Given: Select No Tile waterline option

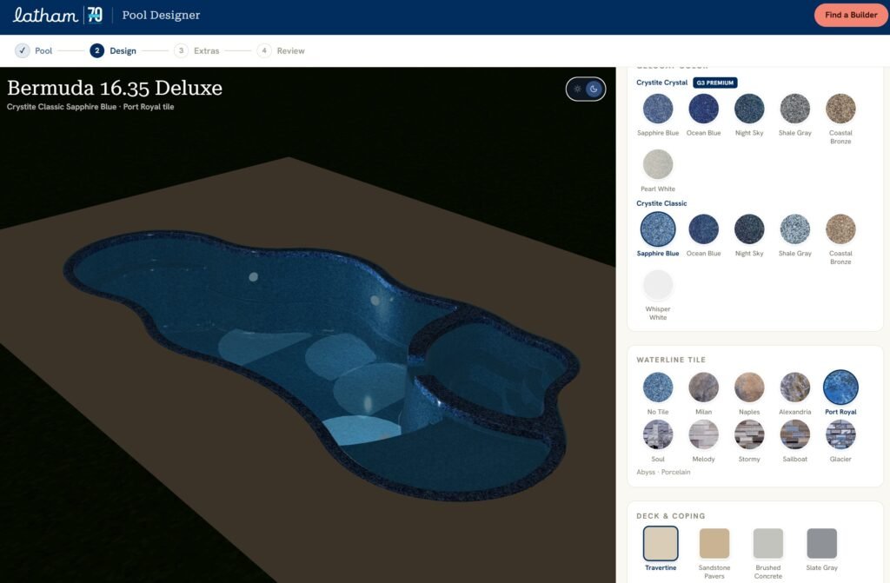Looking at the screenshot, I should [658, 388].
